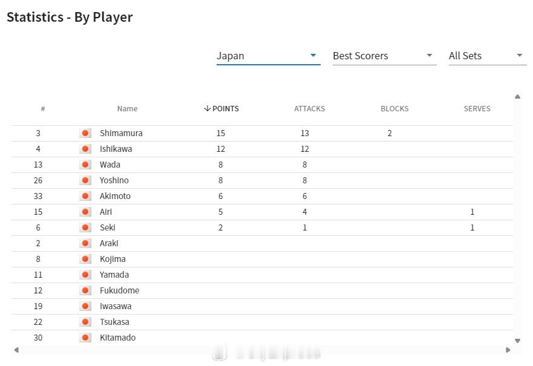
Task: Click the flag icon next to Ishikawa
Action: 85,149
